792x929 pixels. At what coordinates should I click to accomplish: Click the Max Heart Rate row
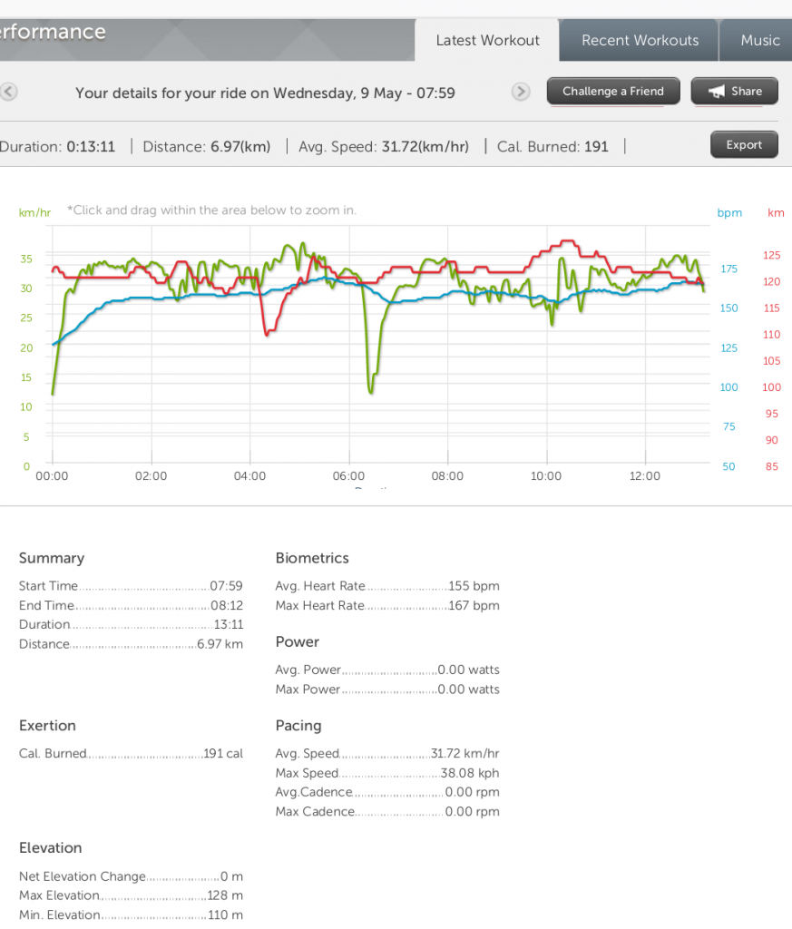point(386,606)
